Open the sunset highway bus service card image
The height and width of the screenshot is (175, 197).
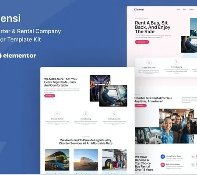click(86, 160)
